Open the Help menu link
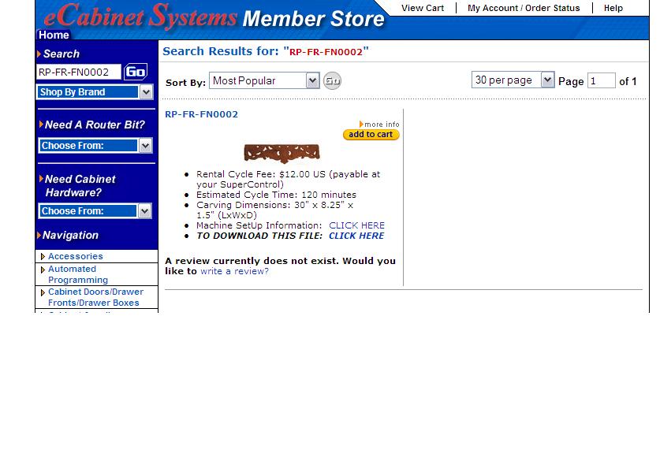This screenshot has height=476, width=660. [x=613, y=8]
